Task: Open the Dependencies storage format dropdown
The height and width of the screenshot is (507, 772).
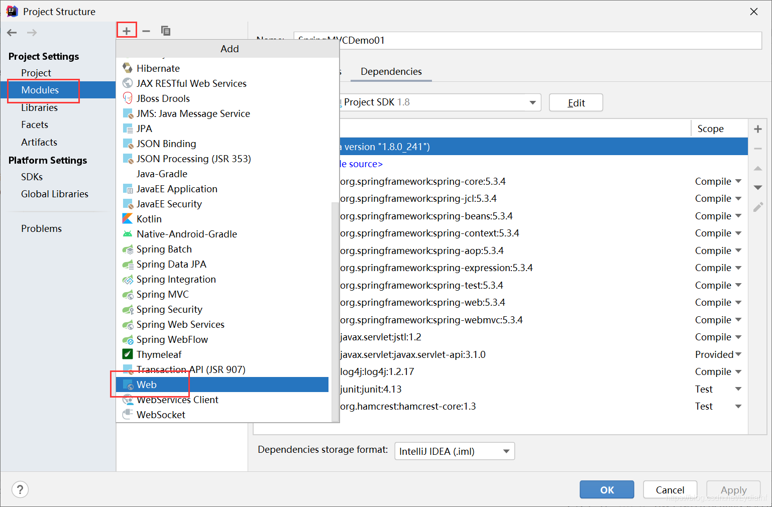Action: (x=455, y=451)
